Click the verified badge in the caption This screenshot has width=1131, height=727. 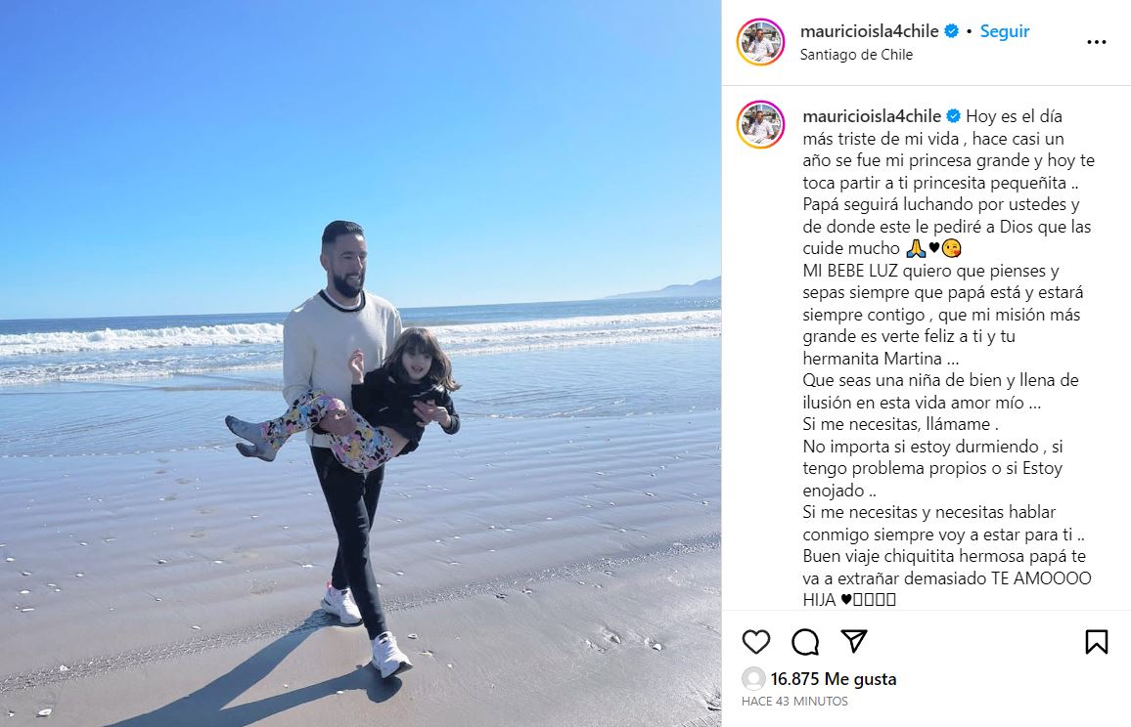(954, 116)
